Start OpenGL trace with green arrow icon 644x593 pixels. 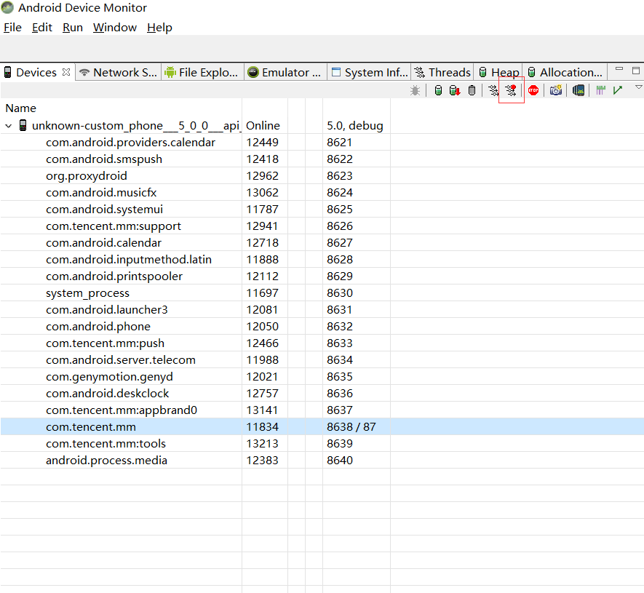click(x=618, y=90)
